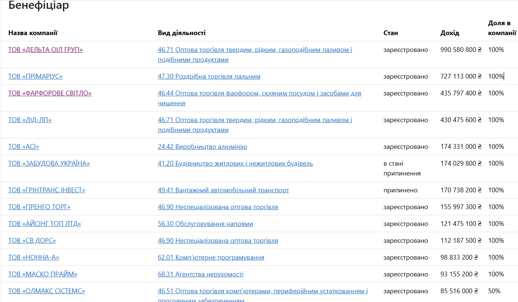Open ТОВ «ПРЕНГО ТОРГ» company page

40,207
